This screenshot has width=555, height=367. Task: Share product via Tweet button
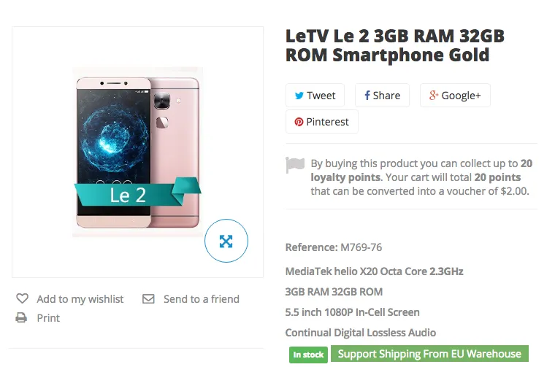(315, 96)
